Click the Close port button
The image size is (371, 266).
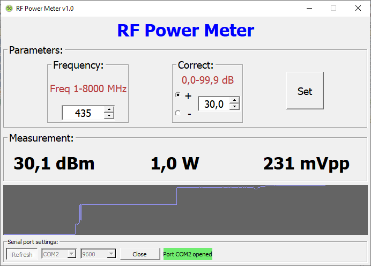coord(140,254)
